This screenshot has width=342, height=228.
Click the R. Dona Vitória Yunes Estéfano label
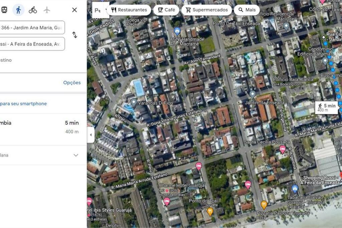point(174,118)
